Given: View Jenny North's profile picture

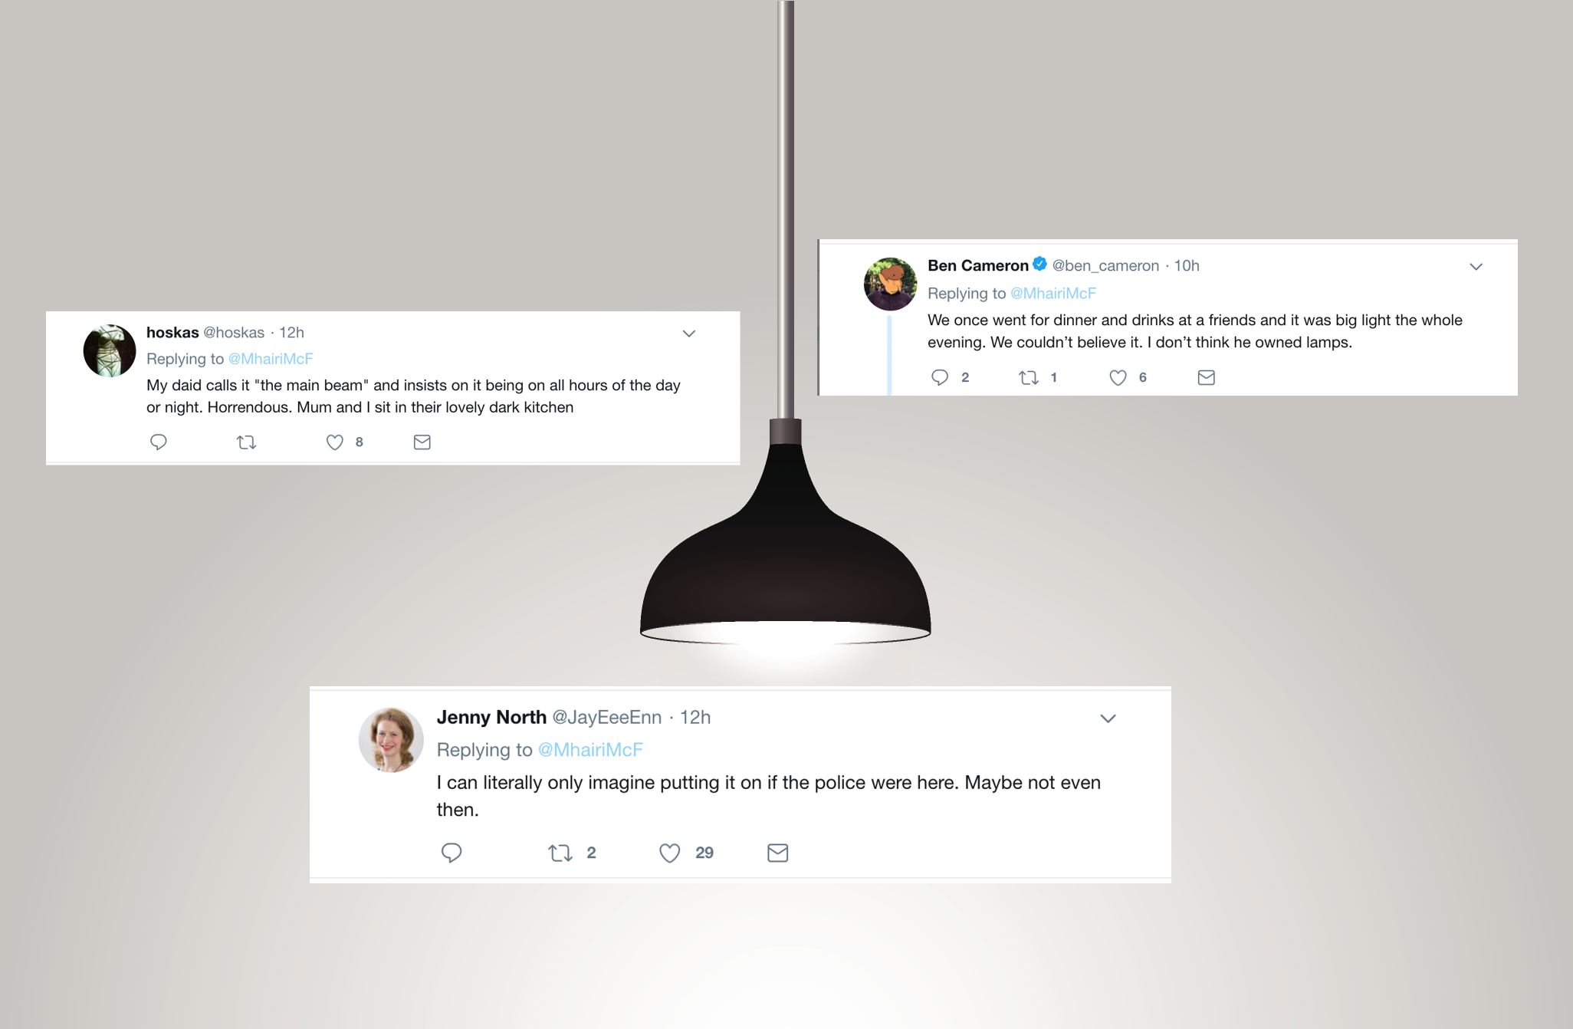Looking at the screenshot, I should click(x=391, y=740).
